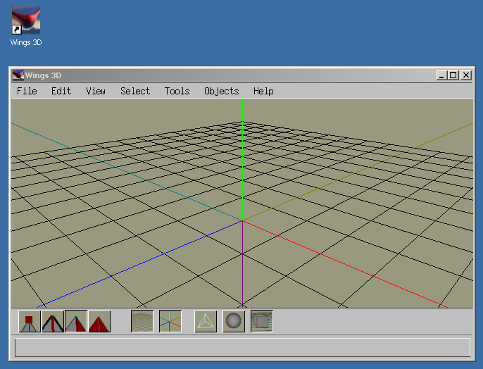483x369 pixels.
Task: Toggle axes display icon
Action: tap(170, 321)
